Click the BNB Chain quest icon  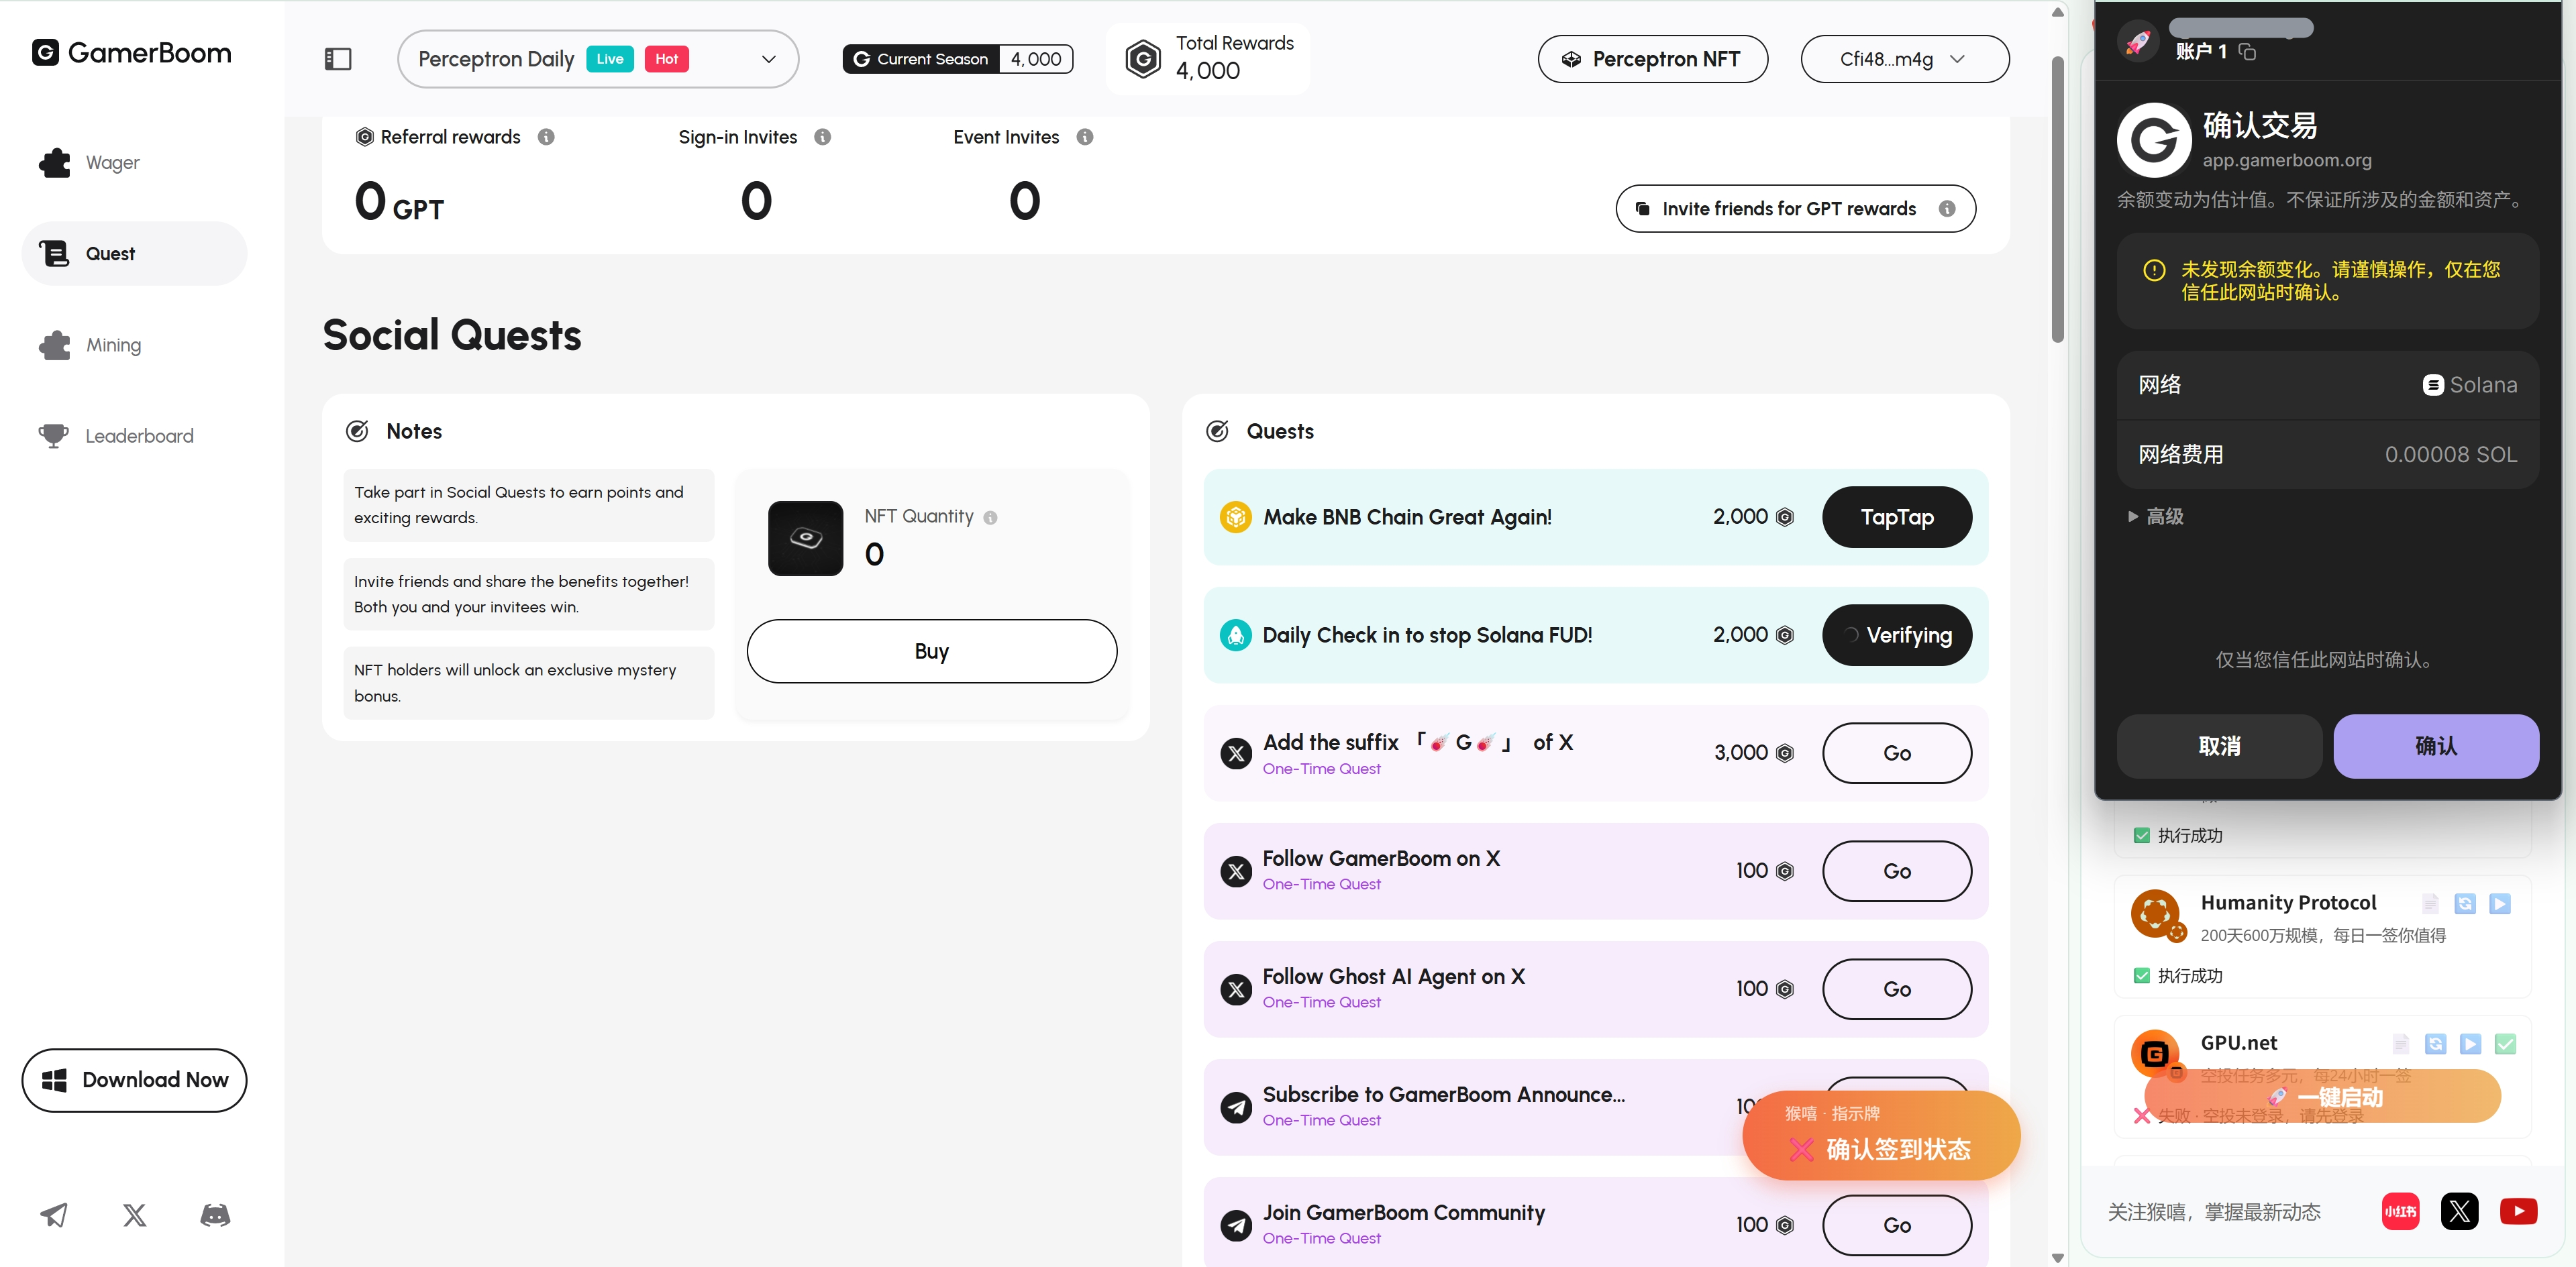coord(1236,516)
